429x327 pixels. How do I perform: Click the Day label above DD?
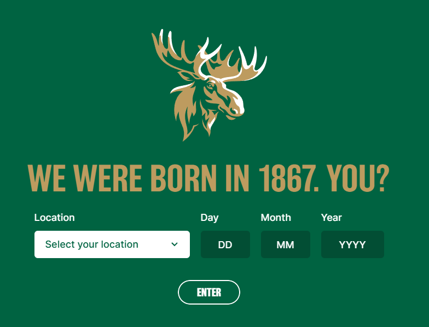209,218
